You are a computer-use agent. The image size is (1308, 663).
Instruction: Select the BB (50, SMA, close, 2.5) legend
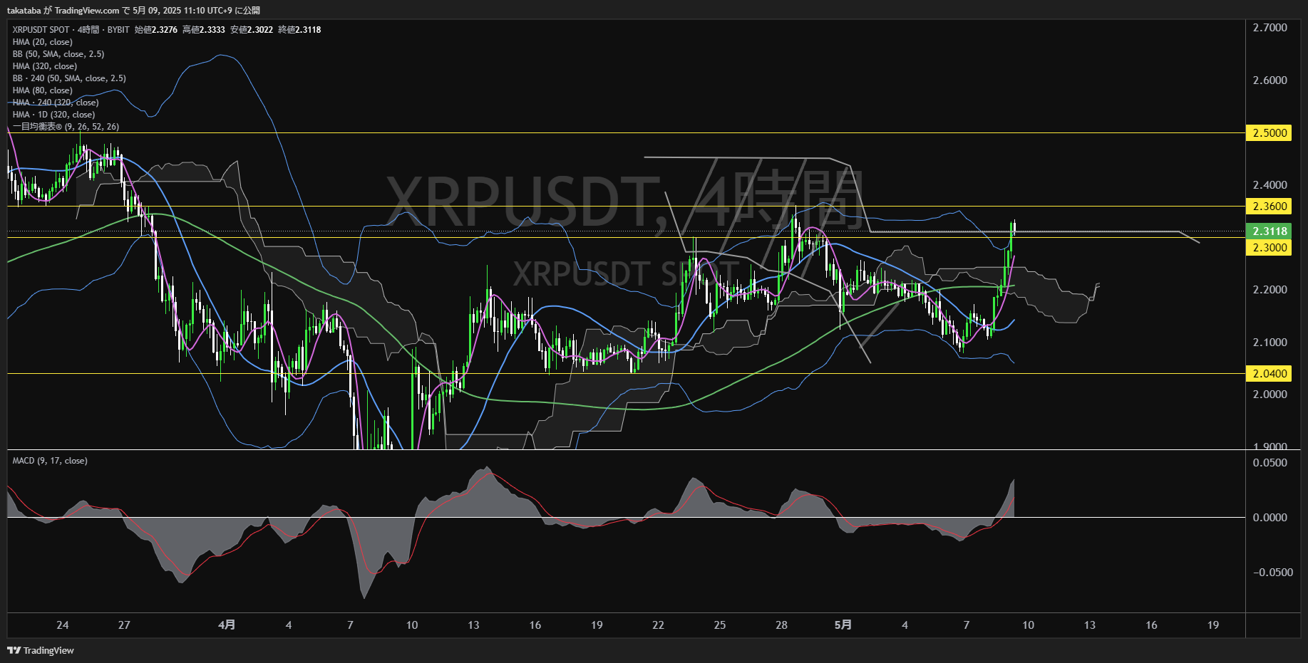click(x=58, y=54)
